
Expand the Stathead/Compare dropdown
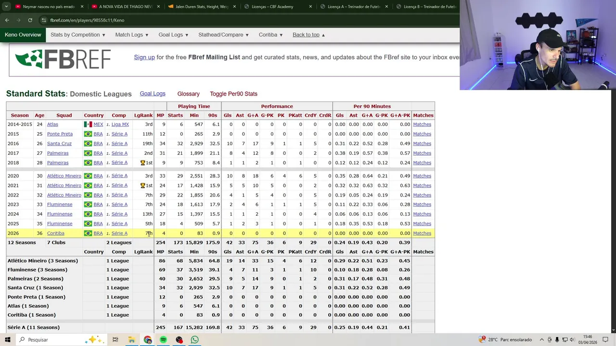[223, 35]
